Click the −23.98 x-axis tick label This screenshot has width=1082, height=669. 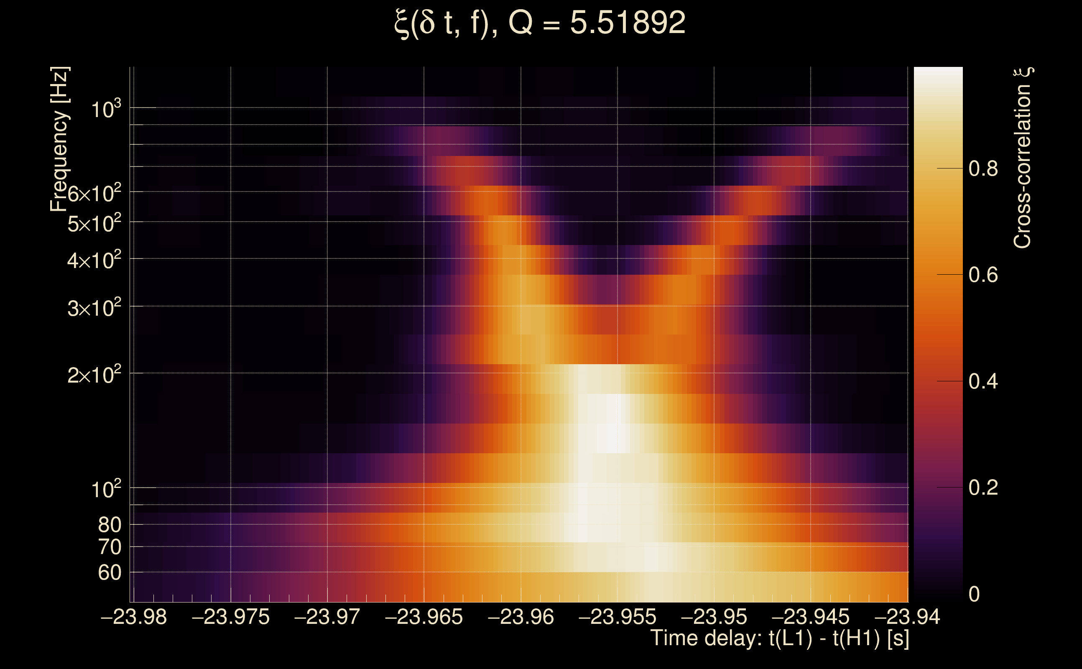pos(134,617)
